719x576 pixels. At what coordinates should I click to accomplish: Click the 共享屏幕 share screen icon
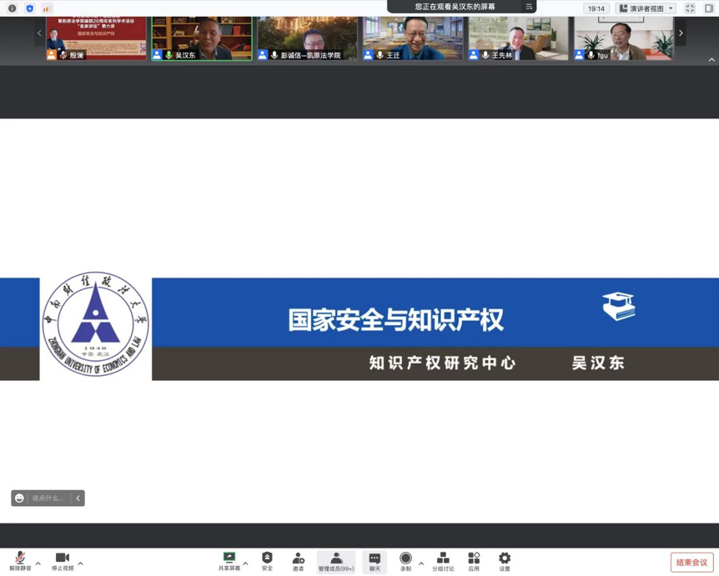pos(229,560)
